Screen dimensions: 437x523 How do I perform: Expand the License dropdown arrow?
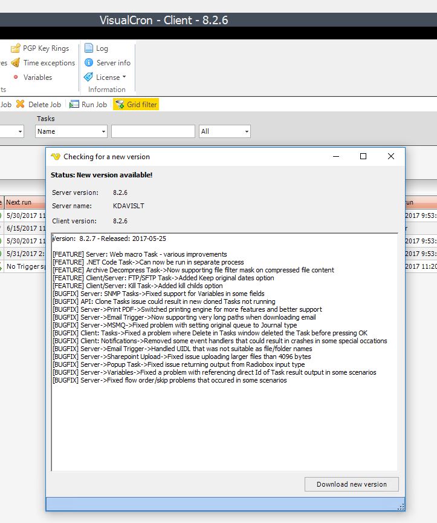click(125, 77)
